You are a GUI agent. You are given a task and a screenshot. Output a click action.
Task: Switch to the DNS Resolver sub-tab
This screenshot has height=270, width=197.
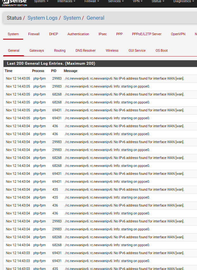tap(86, 50)
